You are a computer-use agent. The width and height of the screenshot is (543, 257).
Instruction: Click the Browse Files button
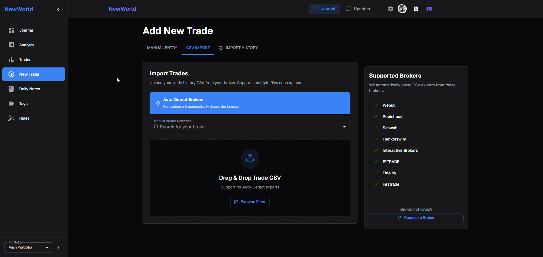tap(250, 202)
